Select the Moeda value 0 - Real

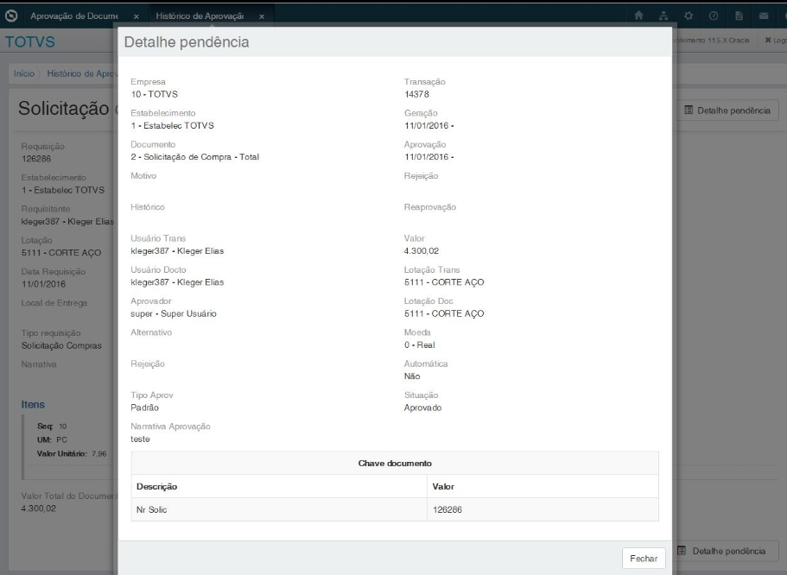[x=420, y=345]
